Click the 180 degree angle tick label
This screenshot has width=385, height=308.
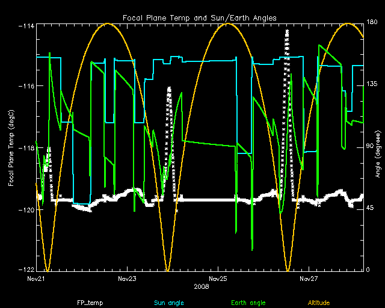pyautogui.click(x=372, y=23)
